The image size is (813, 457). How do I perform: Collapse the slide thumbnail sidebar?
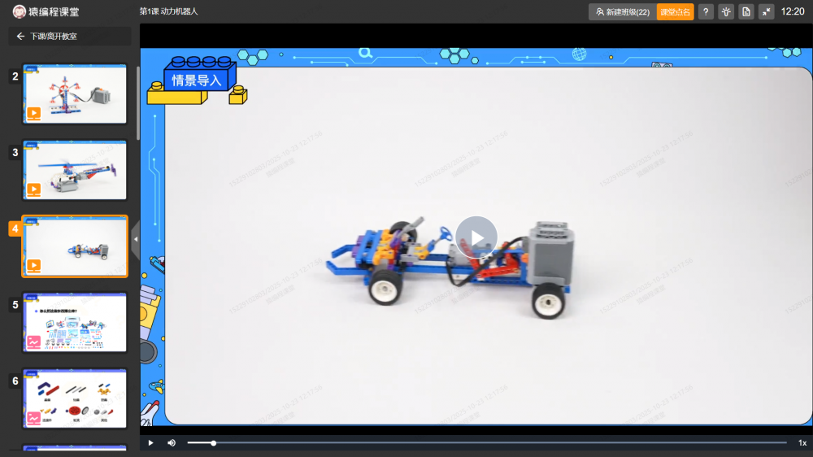coord(136,239)
